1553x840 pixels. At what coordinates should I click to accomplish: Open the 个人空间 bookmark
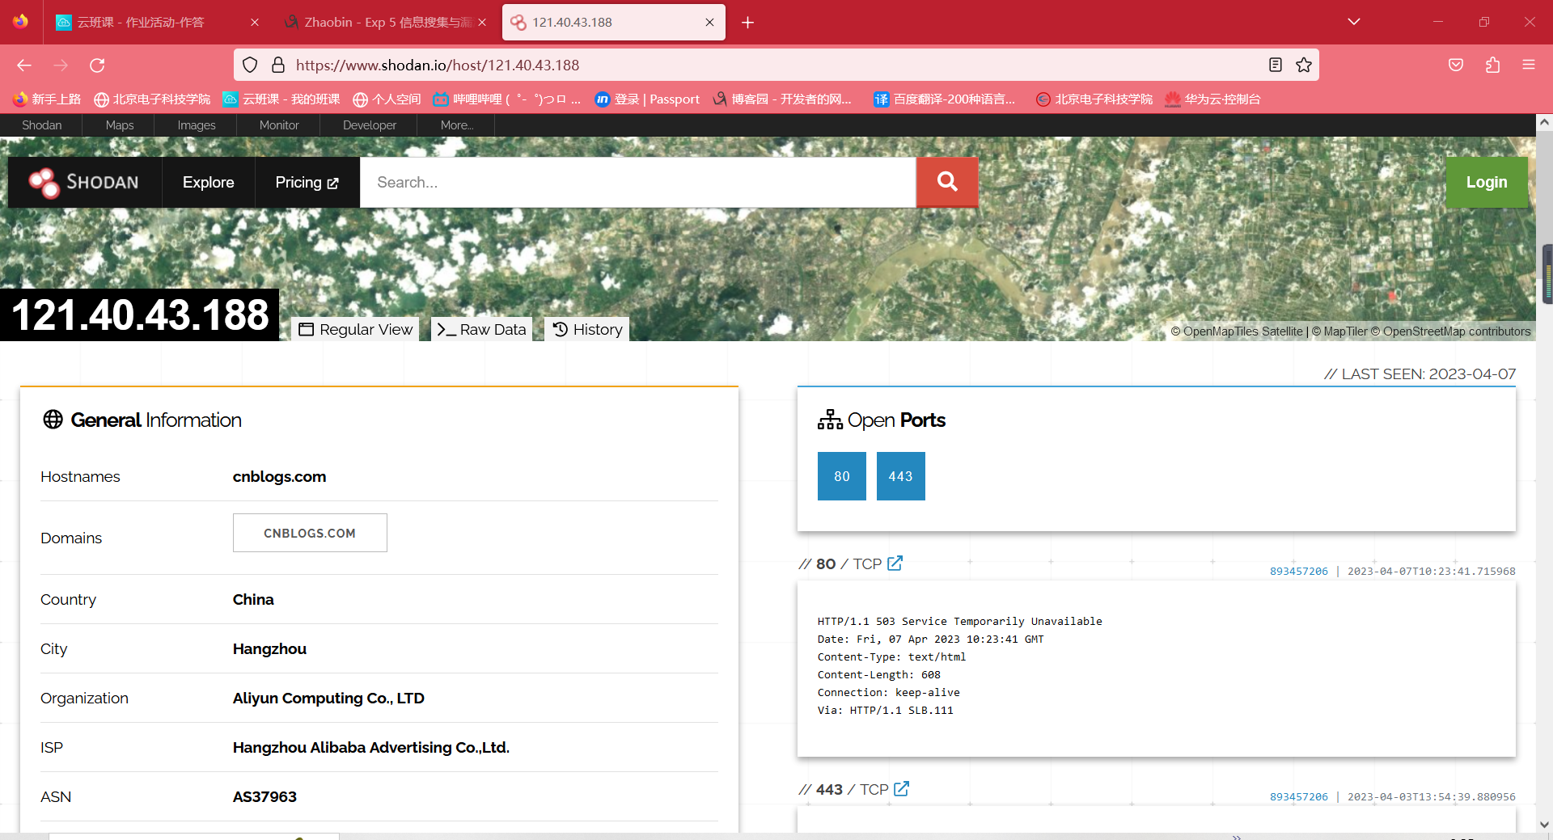point(387,99)
